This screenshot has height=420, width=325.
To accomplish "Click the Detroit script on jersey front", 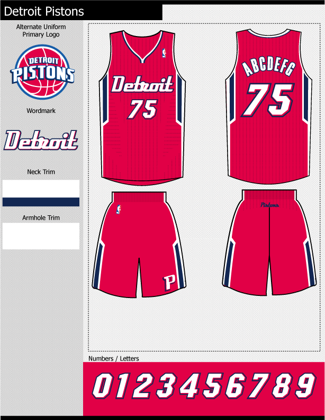I will 142,84.
